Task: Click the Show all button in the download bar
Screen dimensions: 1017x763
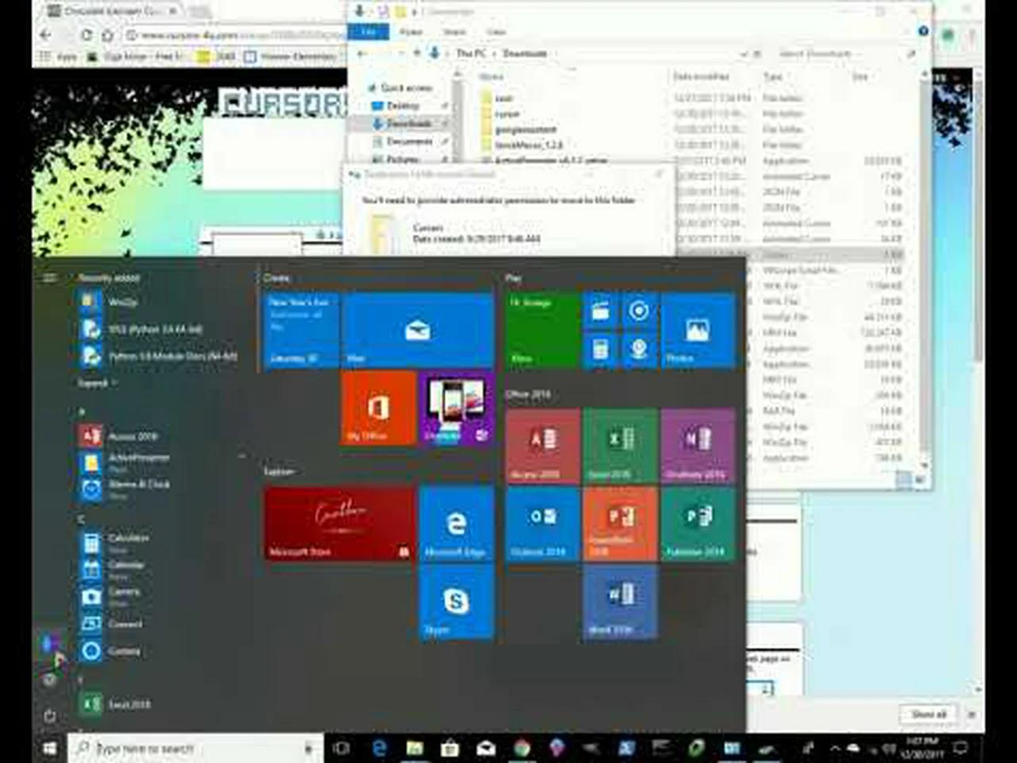Action: [x=927, y=714]
